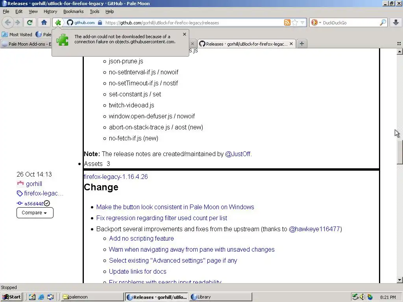Open a new tab with plus button

click(x=302, y=44)
